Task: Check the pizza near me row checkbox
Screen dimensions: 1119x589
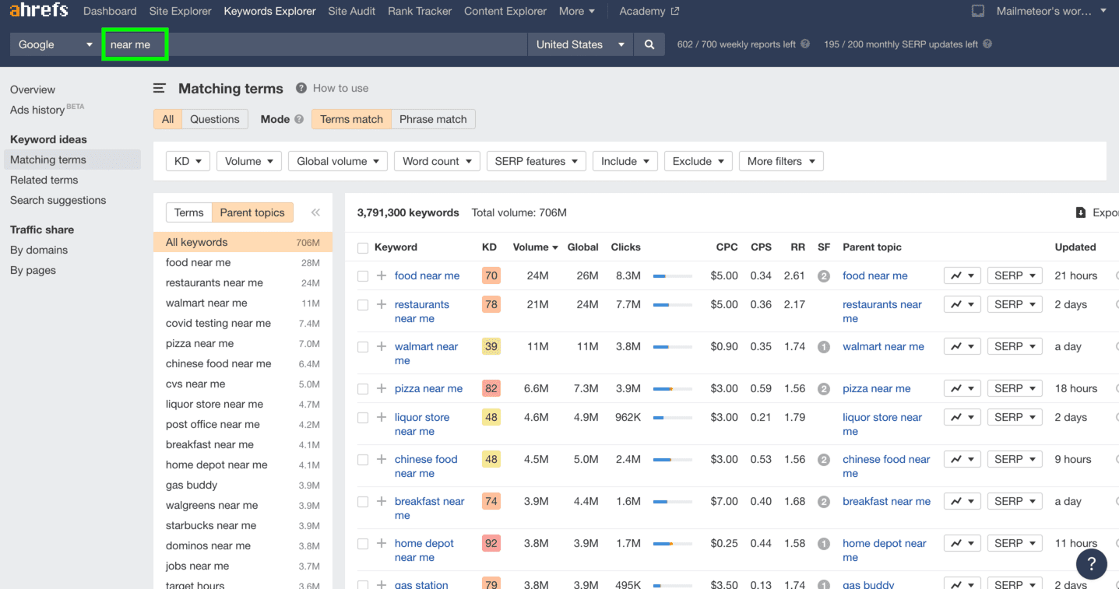Action: (x=362, y=388)
